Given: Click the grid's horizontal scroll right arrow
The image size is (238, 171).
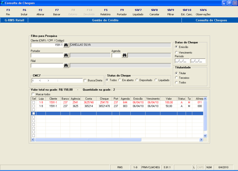Looking at the screenshot, I should 201,140.
